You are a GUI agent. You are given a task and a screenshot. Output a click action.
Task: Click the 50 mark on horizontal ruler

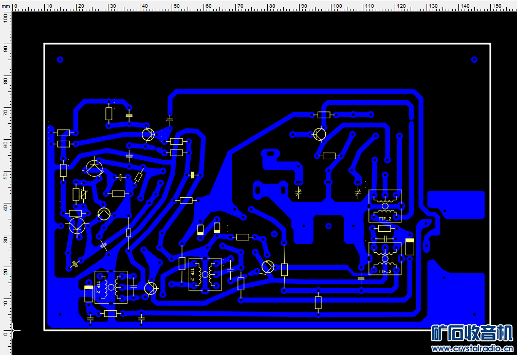click(x=177, y=6)
